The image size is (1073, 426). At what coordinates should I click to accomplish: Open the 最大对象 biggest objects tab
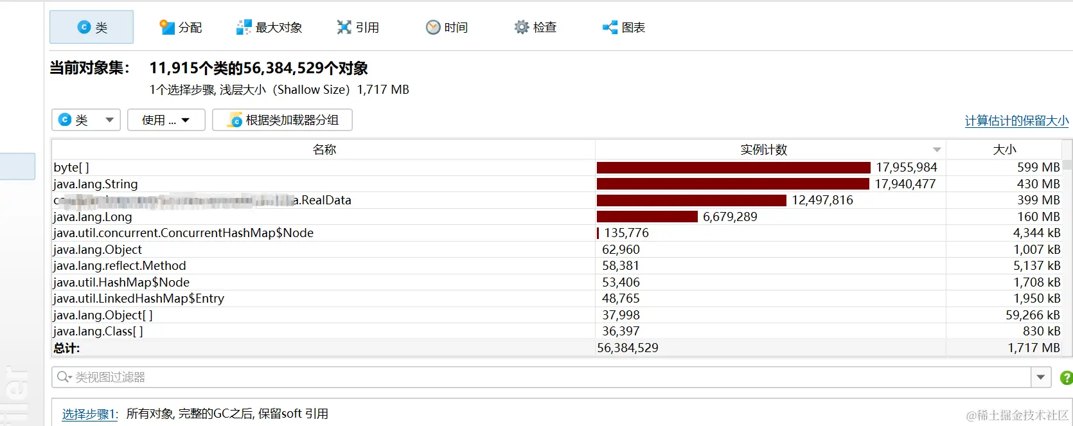coord(269,27)
